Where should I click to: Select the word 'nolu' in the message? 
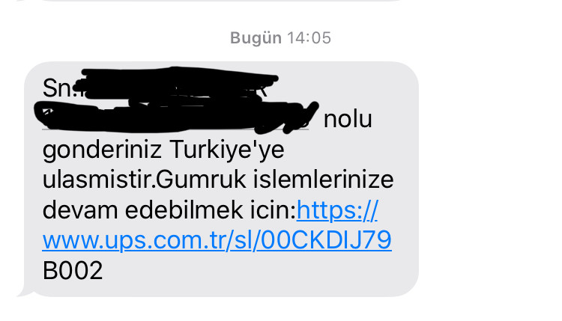tap(348, 119)
